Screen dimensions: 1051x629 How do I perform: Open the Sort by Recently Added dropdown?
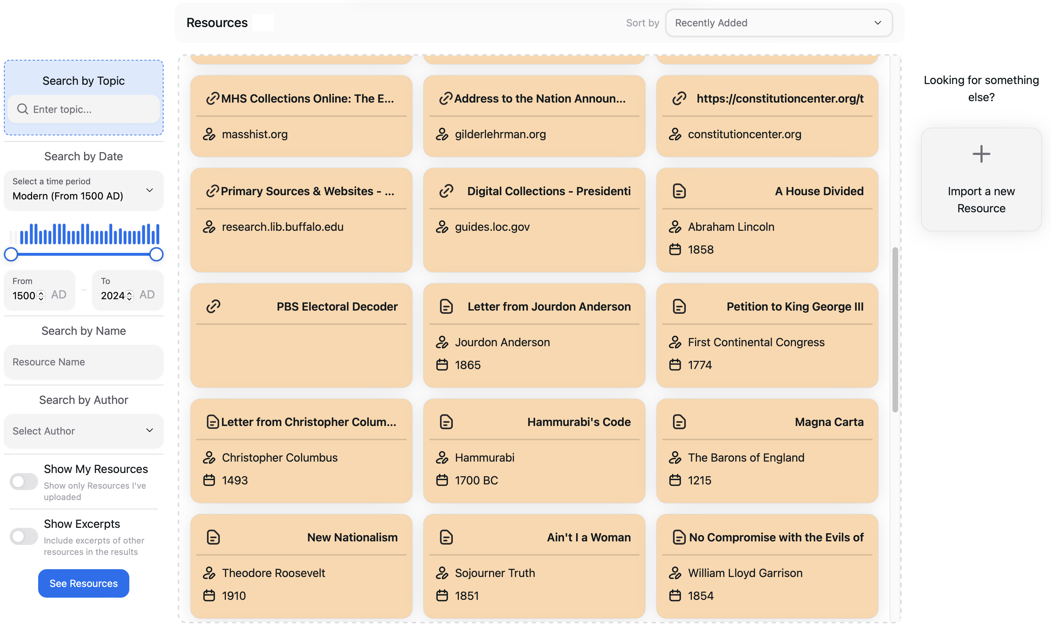point(778,23)
